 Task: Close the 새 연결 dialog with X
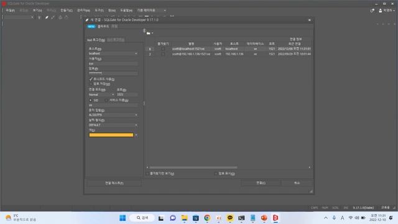[x=310, y=20]
